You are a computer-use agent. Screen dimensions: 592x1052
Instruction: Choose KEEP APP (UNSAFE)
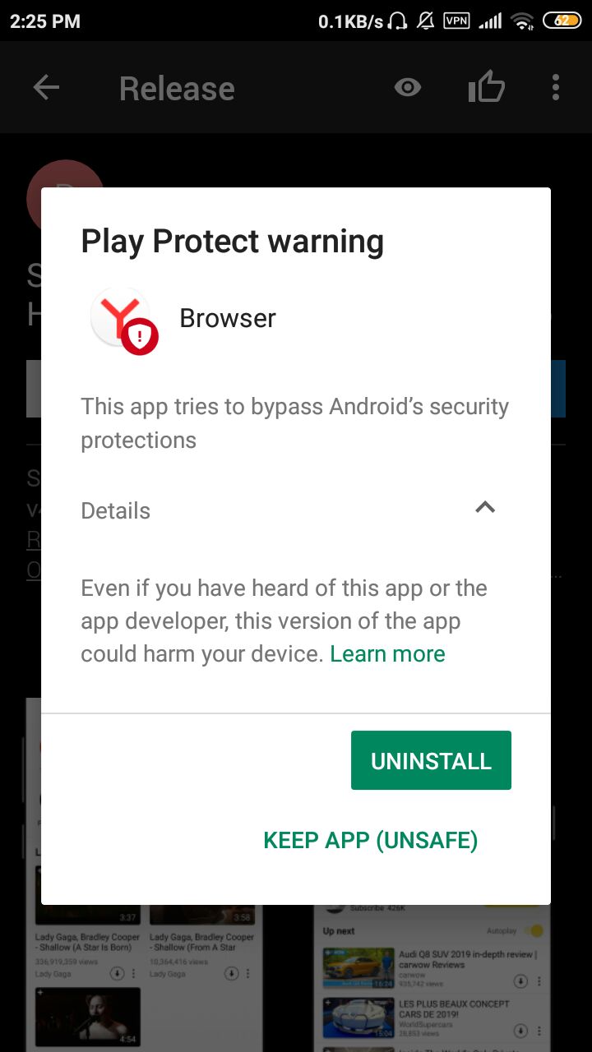[370, 840]
